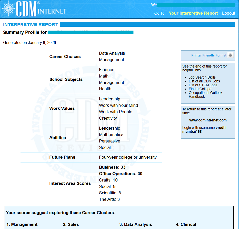Select the Sales career cluster heading
The width and height of the screenshot is (239, 229).
click(x=71, y=225)
